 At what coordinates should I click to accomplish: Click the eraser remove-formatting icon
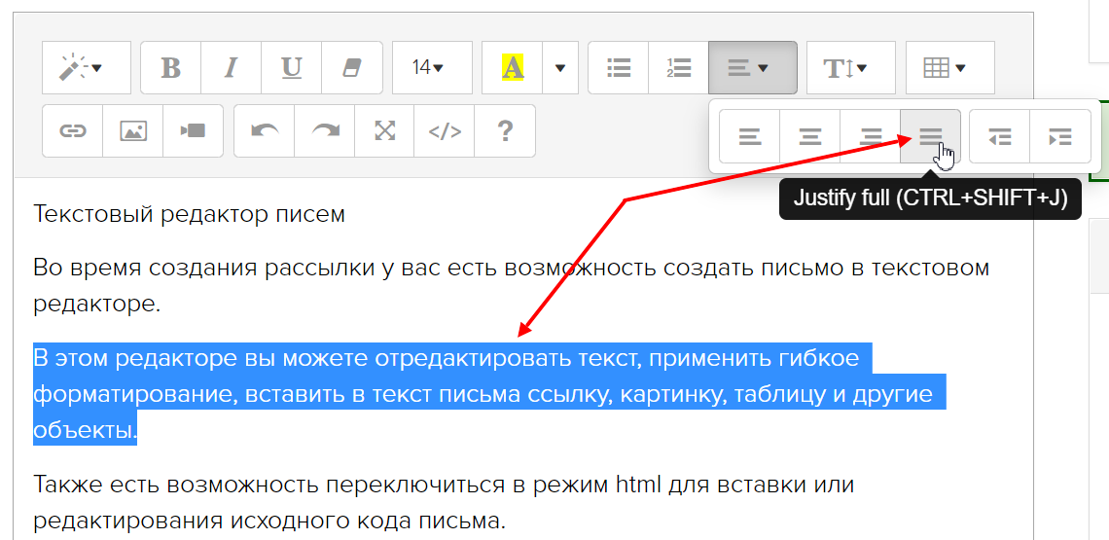pyautogui.click(x=351, y=67)
